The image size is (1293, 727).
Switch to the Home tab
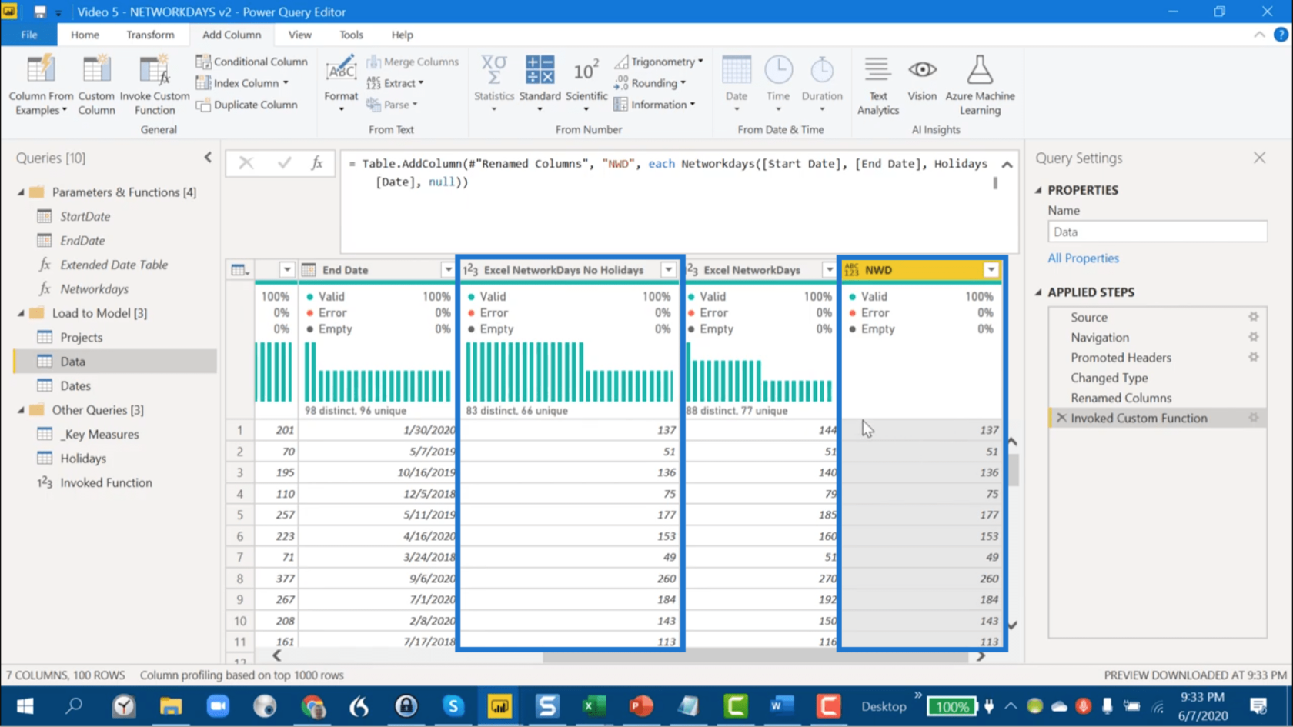coord(85,35)
